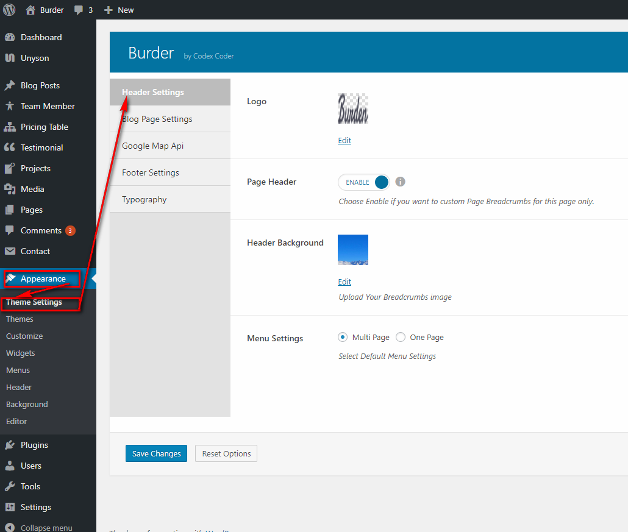This screenshot has width=628, height=532.
Task: Open the Background submenu item
Action: coord(27,404)
